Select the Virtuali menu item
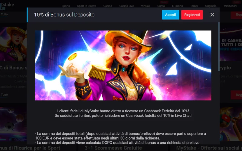Image resolution: width=242 pixels, height=151 pixels. point(146,6)
